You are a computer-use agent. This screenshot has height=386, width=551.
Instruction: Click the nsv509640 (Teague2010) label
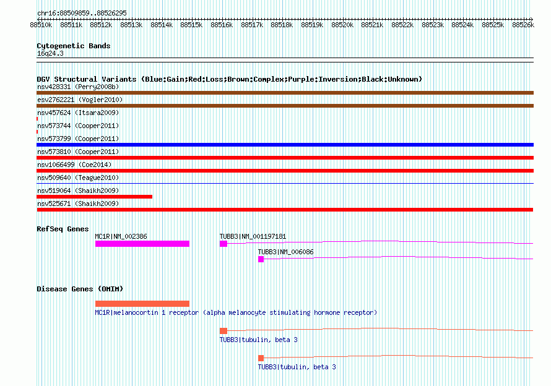tap(78, 178)
